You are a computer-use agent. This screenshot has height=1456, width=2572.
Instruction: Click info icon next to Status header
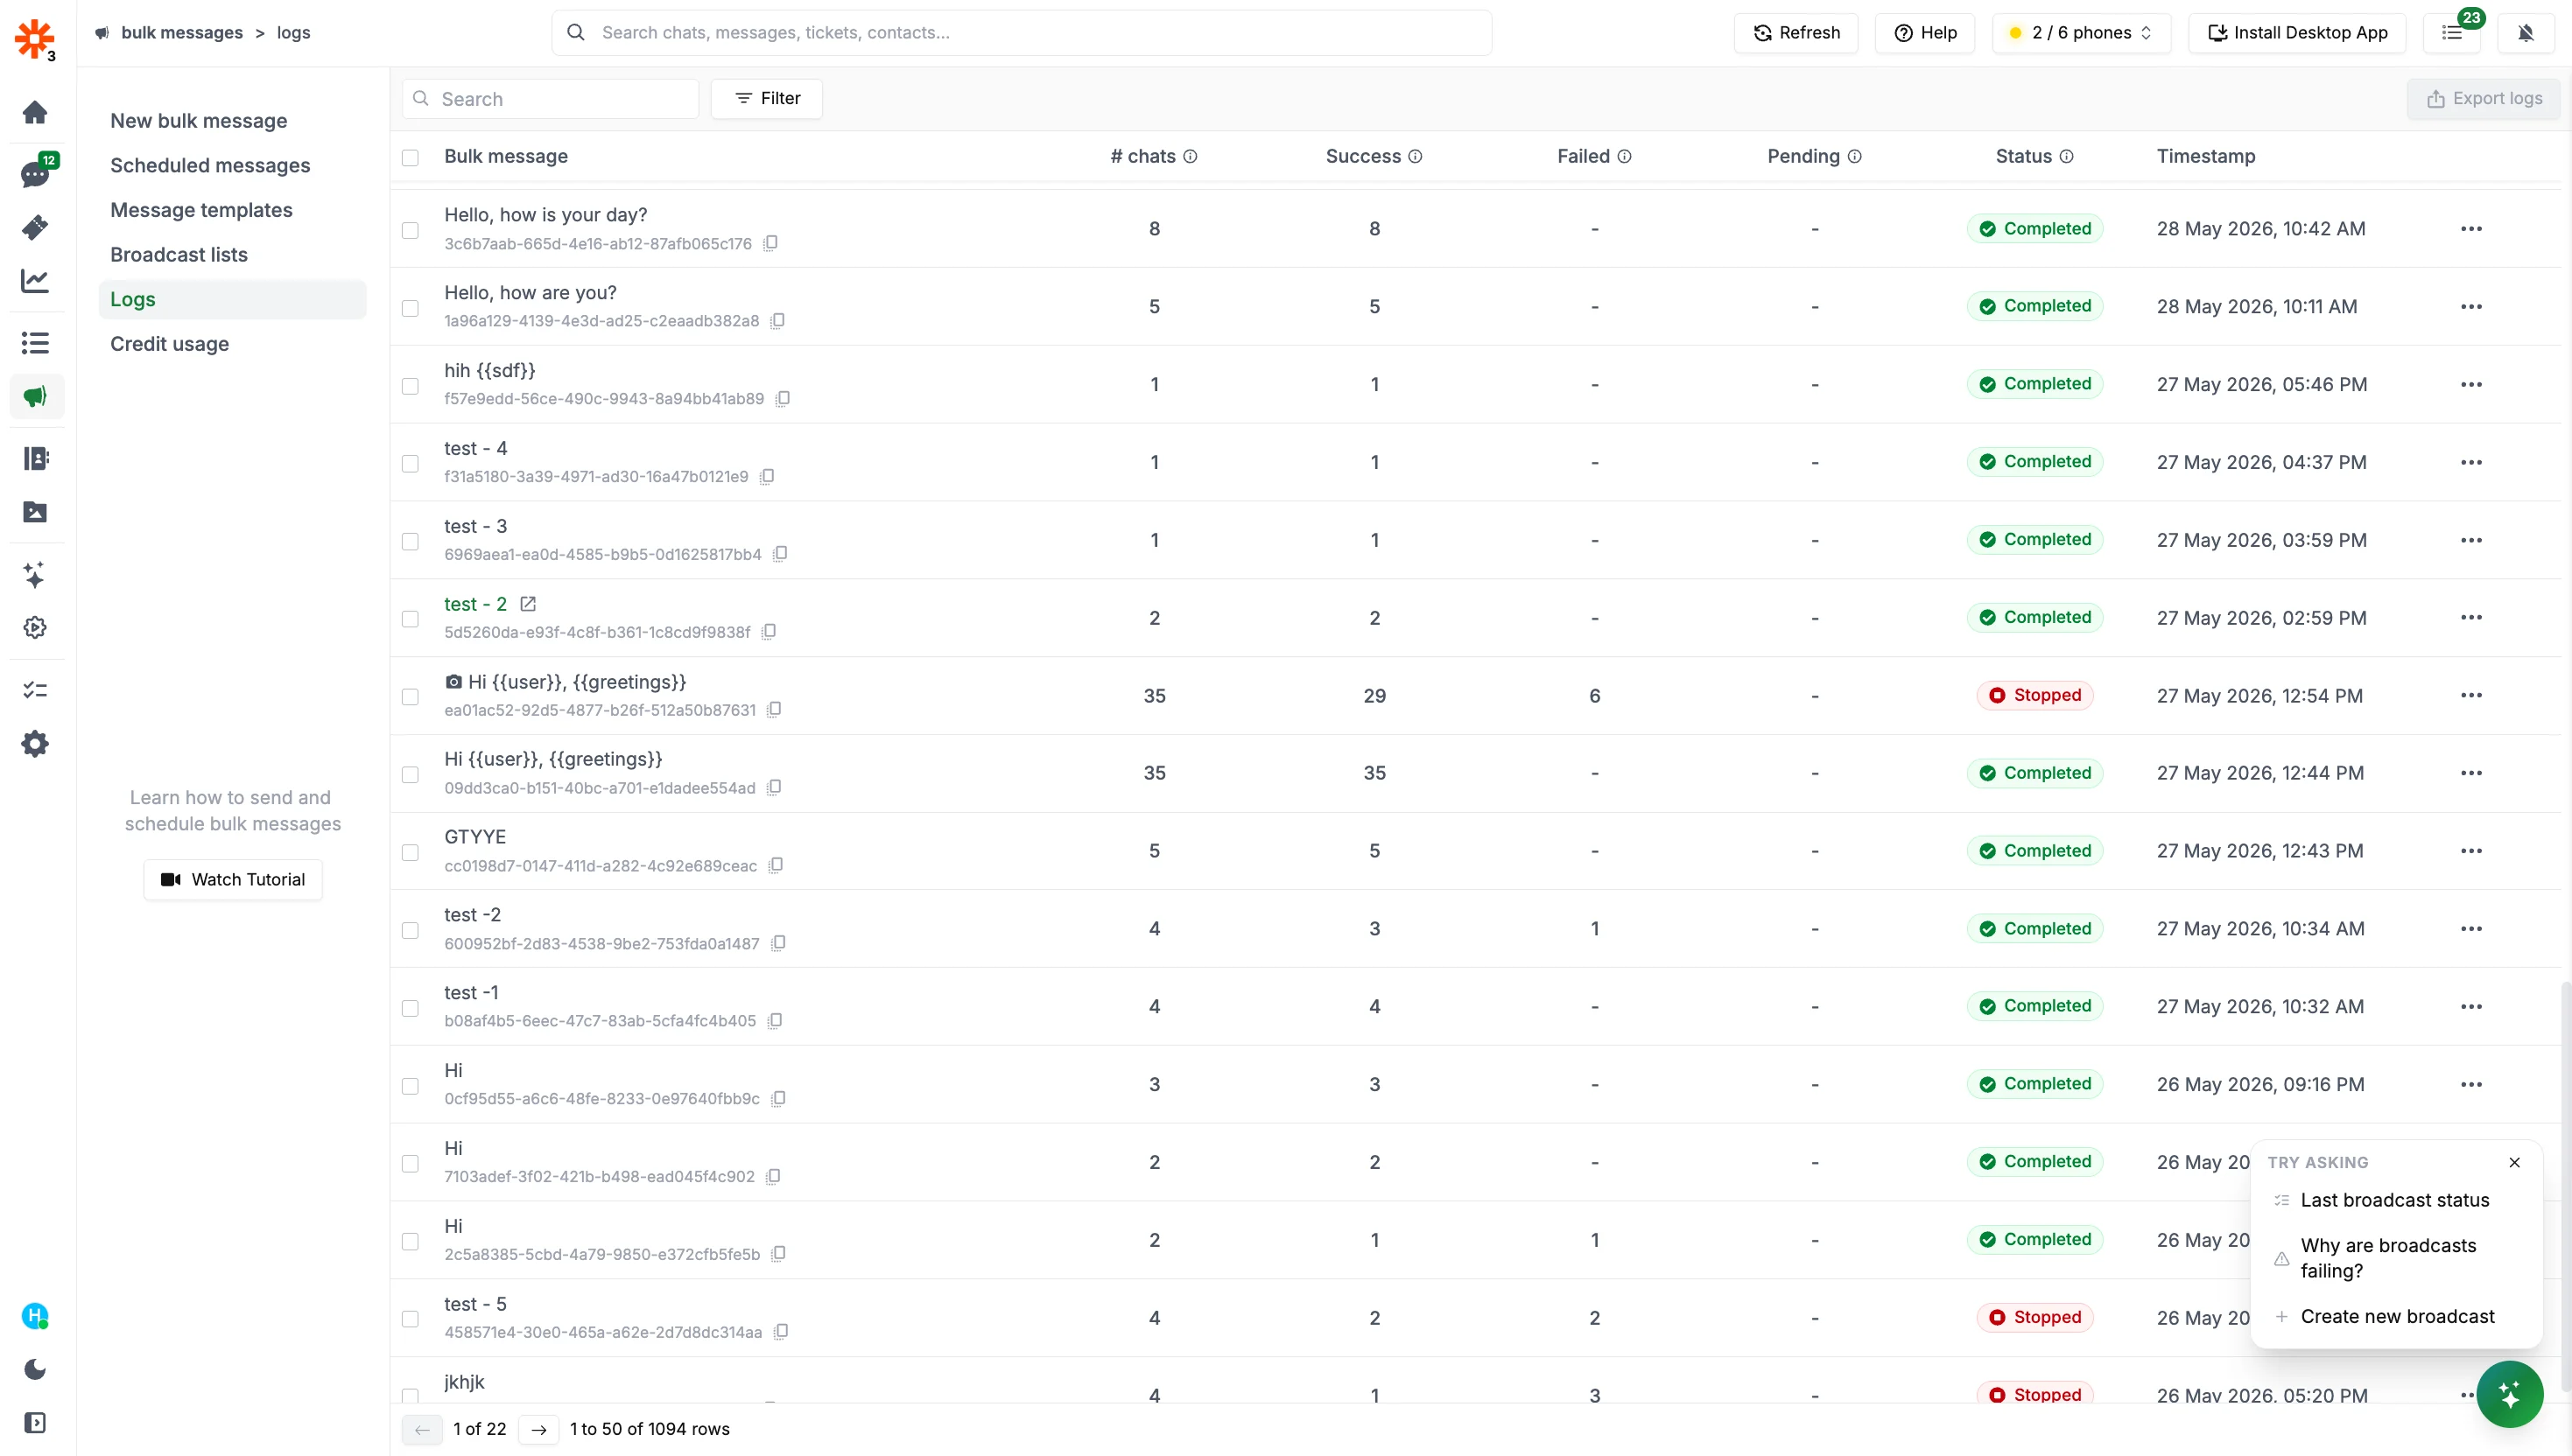click(2067, 156)
